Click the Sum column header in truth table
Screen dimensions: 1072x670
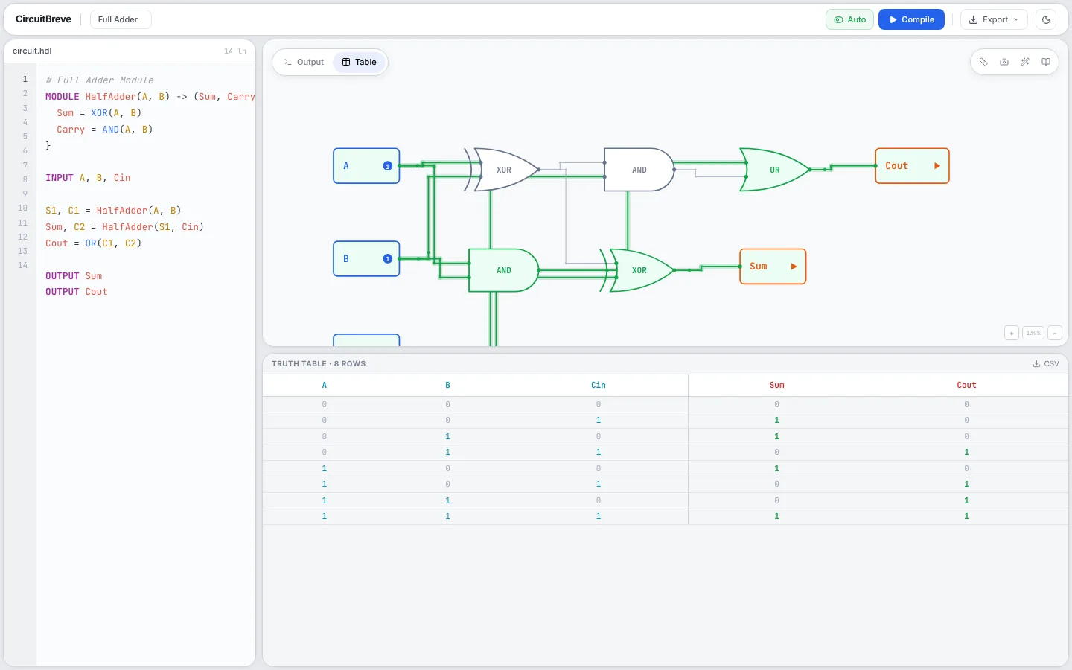(x=776, y=385)
